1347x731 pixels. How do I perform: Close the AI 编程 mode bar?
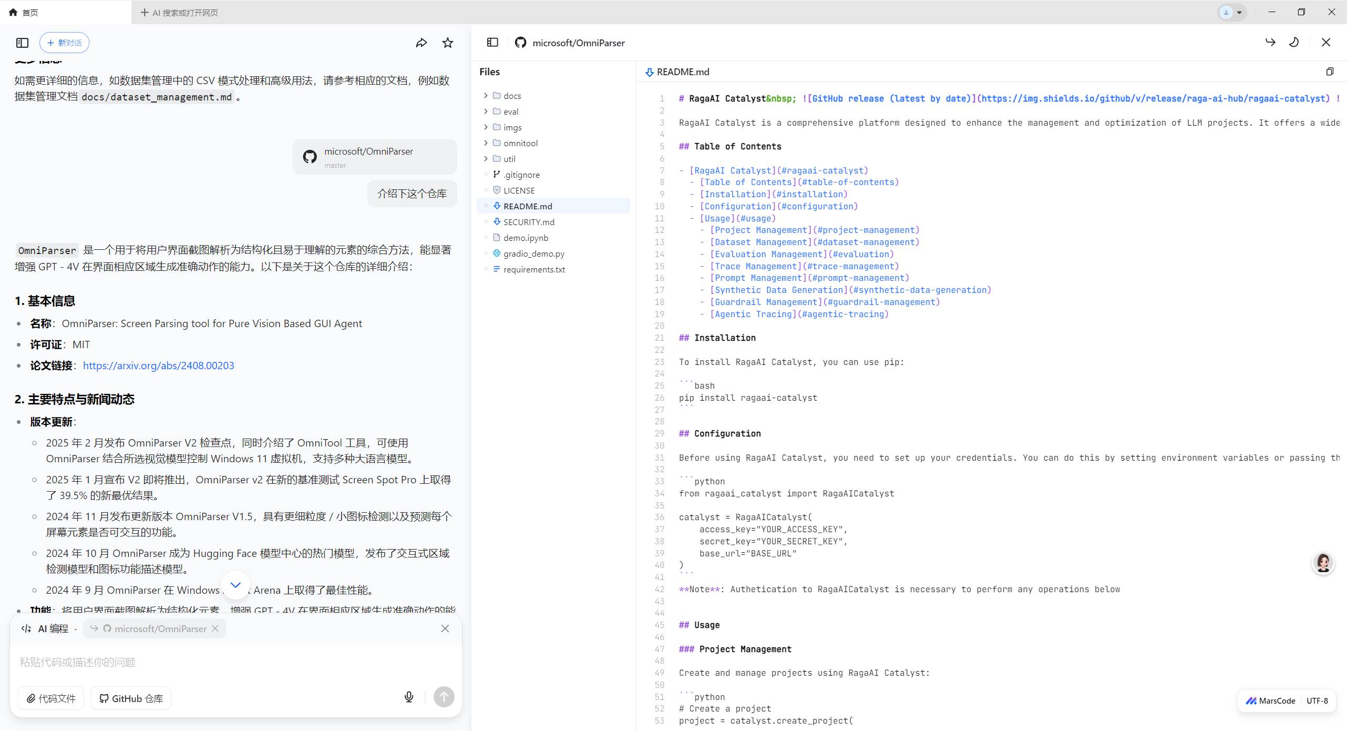445,628
